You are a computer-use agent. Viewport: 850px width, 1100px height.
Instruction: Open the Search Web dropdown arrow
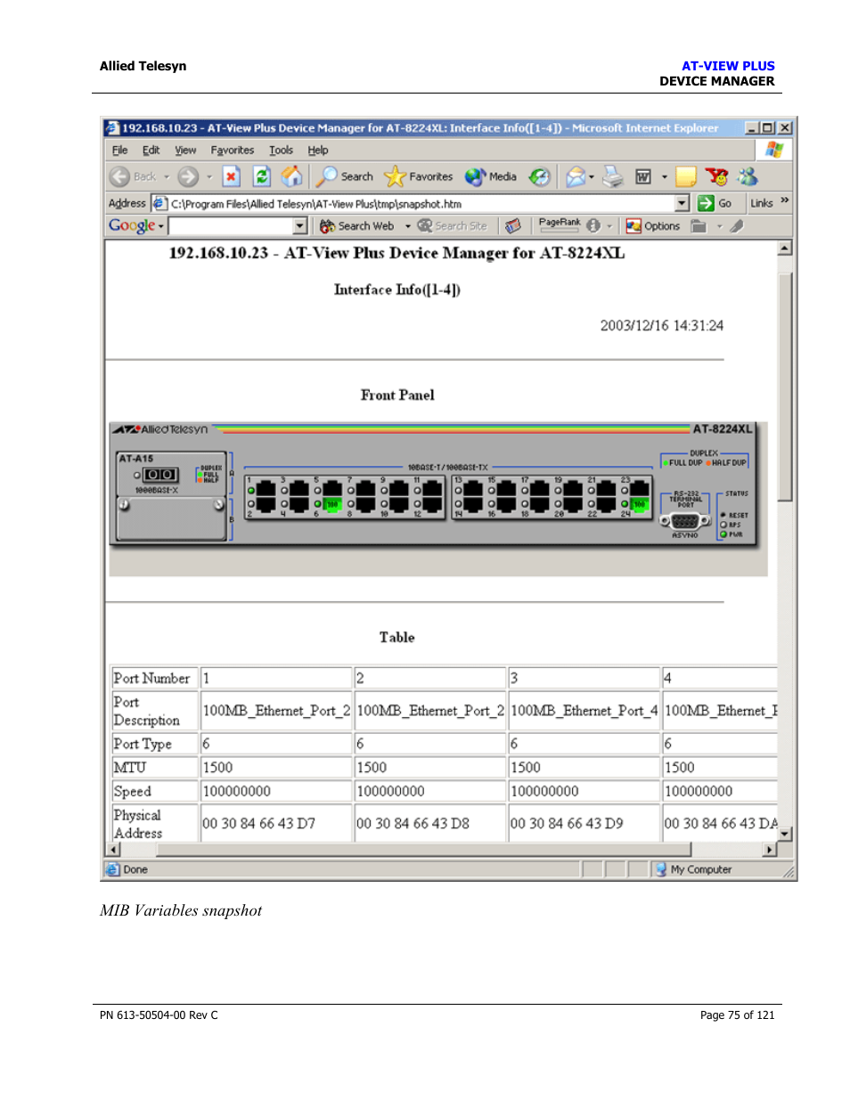408,226
